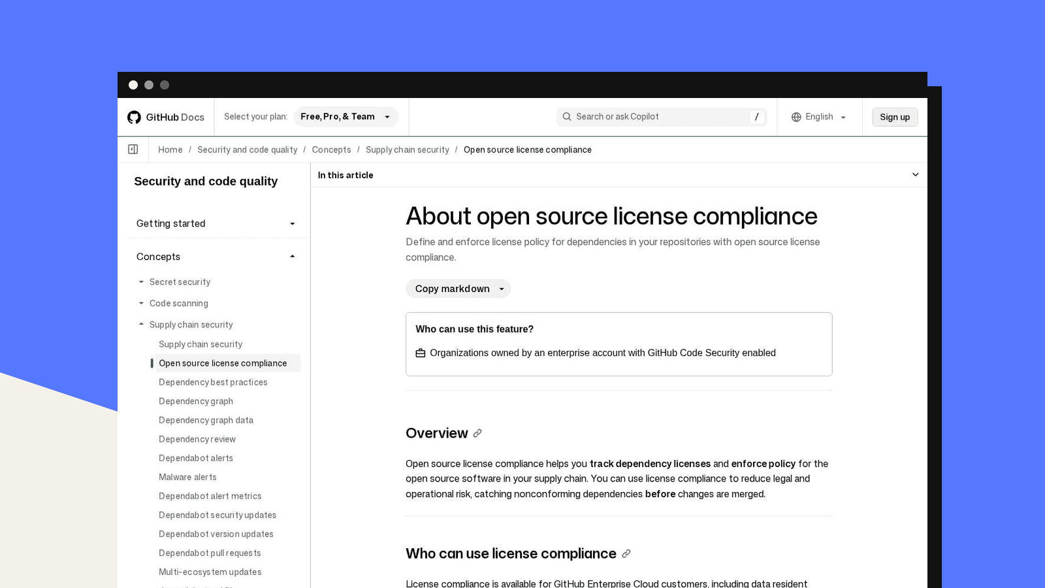Click the slash shortcut key in search
Screen dimensions: 1045x588
click(x=757, y=117)
